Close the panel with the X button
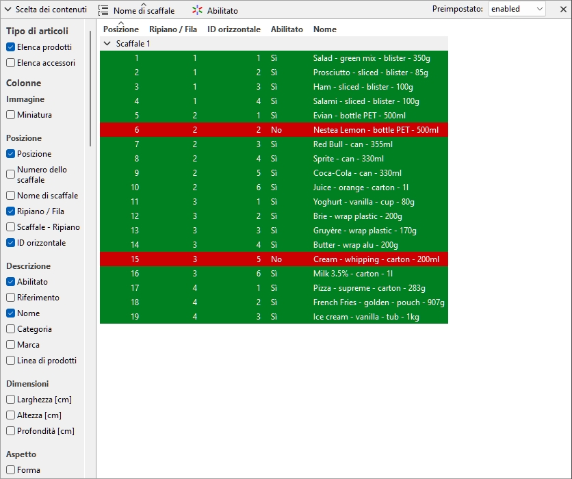The image size is (572, 479). point(563,10)
